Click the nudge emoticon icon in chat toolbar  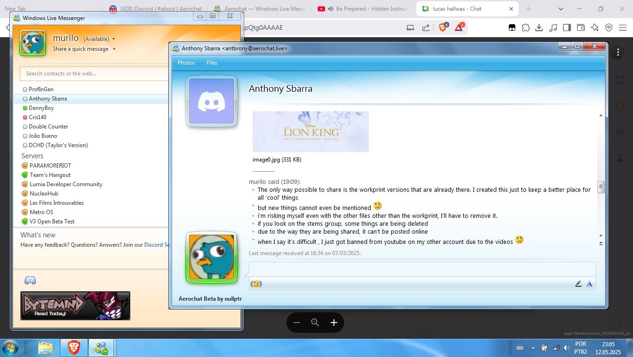point(256,283)
